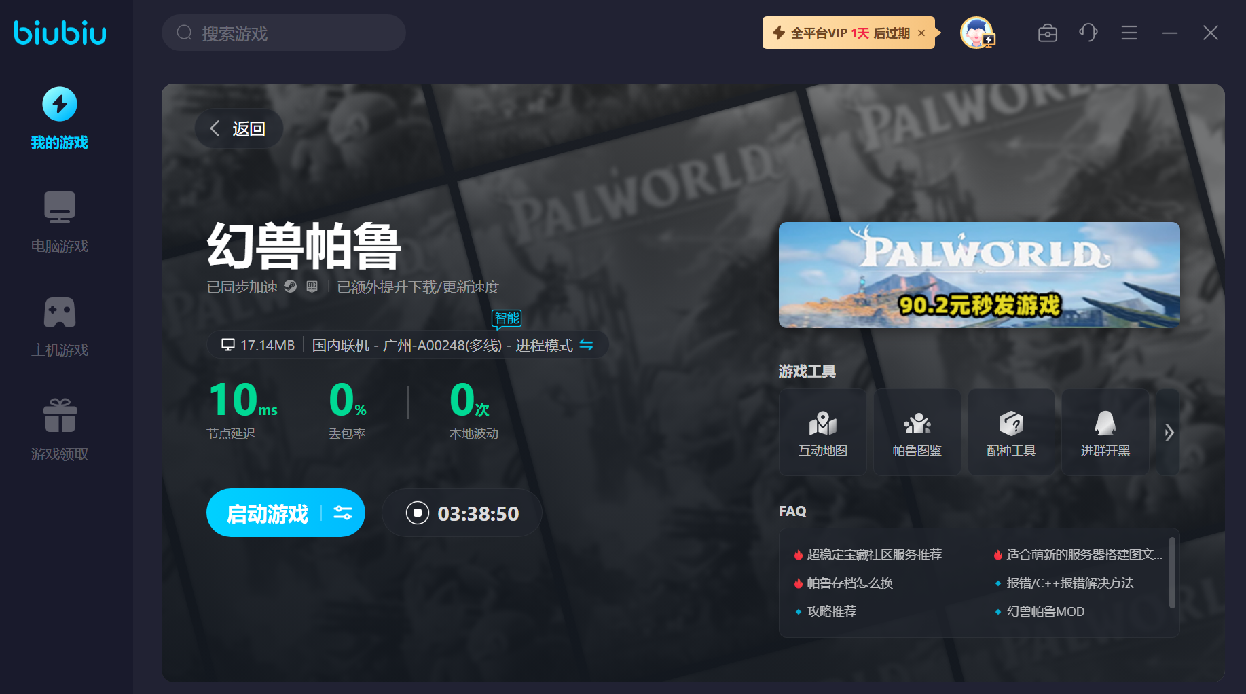The image size is (1246, 694).
Task: Open the join group tool (进群开黑)
Action: coord(1105,432)
